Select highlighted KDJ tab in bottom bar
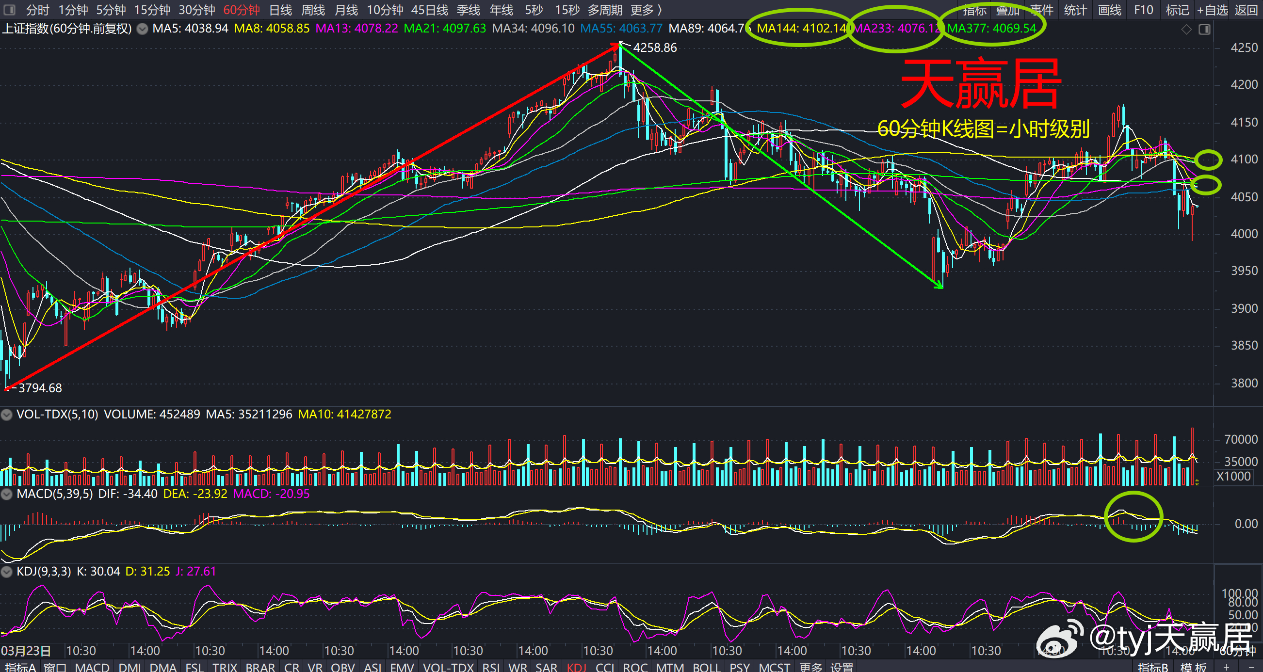1263x672 pixels. coord(577,667)
